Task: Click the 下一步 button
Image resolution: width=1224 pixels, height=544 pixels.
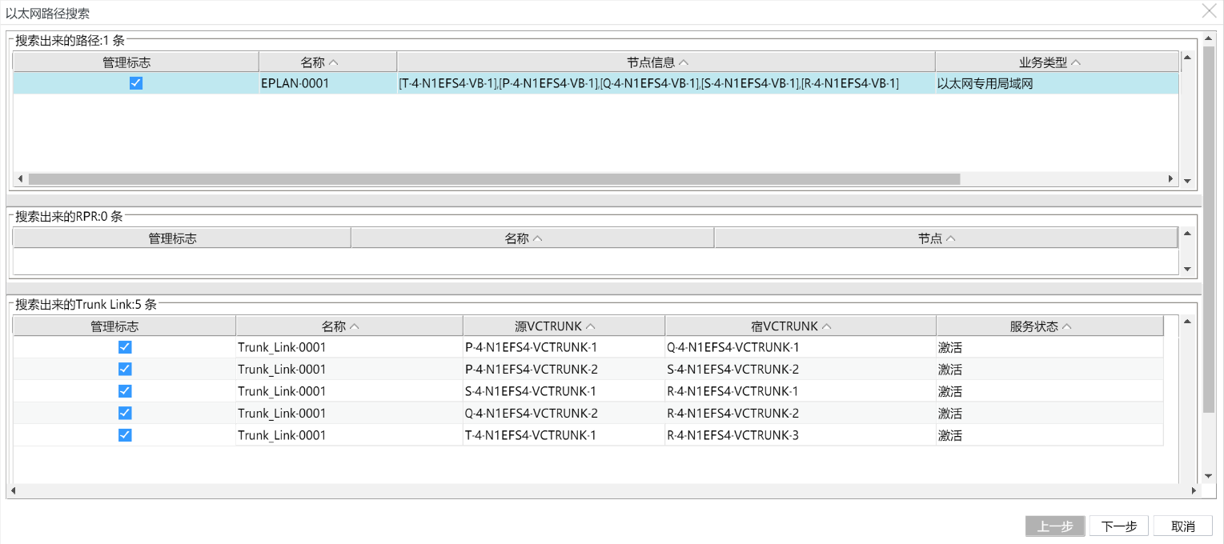Action: click(1118, 526)
